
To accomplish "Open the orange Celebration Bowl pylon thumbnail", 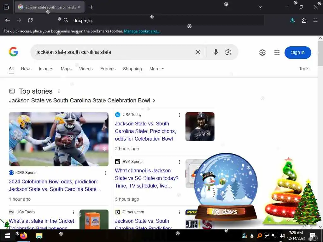I will point(94,219).
